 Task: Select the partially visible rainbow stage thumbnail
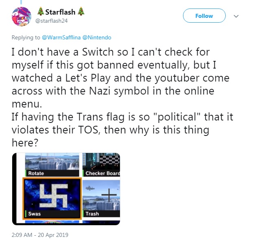click(x=52, y=222)
